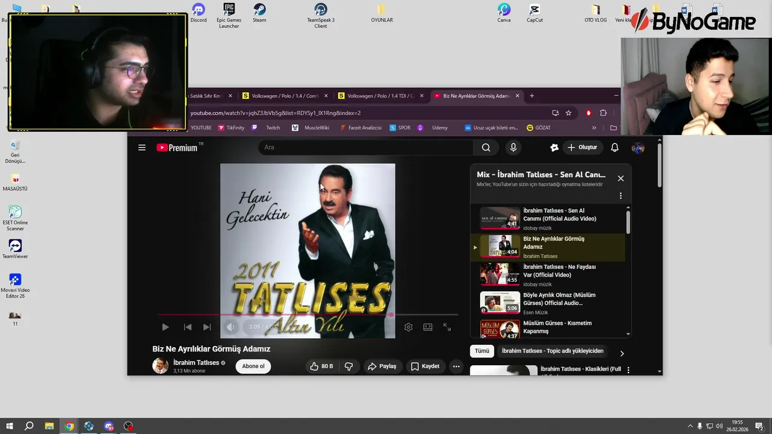Toggle theater mode in the player
Viewport: 772px width, 434px height.
point(428,327)
